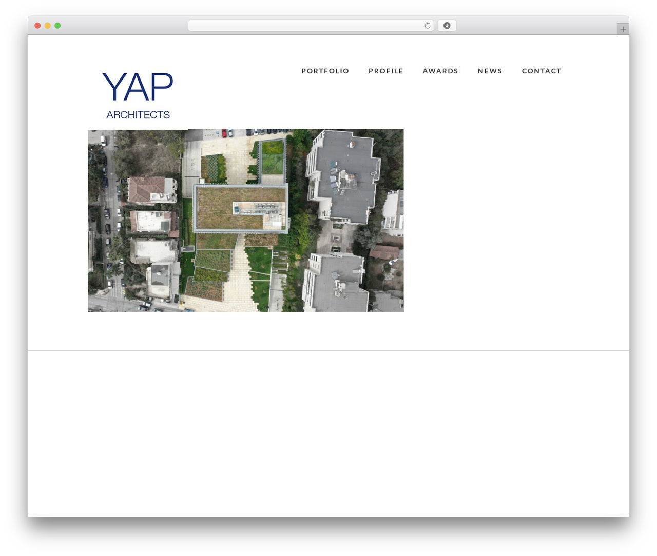Open the News page
657x556 pixels.
(490, 71)
